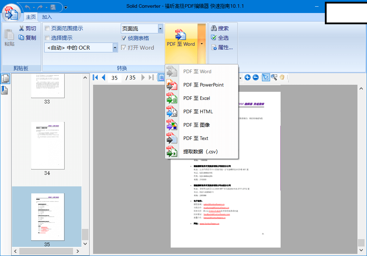
Task: Choose PDF 至 Text from the menu
Action: pos(202,138)
